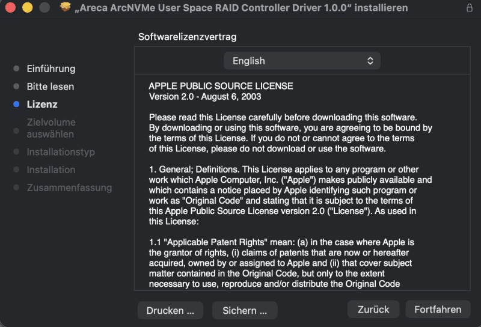Select the Einführung step in sidebar
The image size is (481, 327).
[51, 69]
